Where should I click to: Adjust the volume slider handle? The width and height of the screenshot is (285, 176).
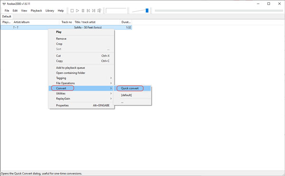147,10
